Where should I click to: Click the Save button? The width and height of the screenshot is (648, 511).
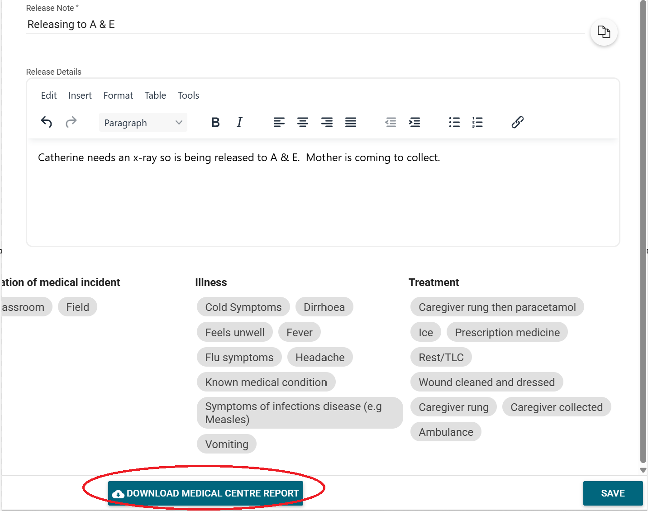click(x=613, y=493)
